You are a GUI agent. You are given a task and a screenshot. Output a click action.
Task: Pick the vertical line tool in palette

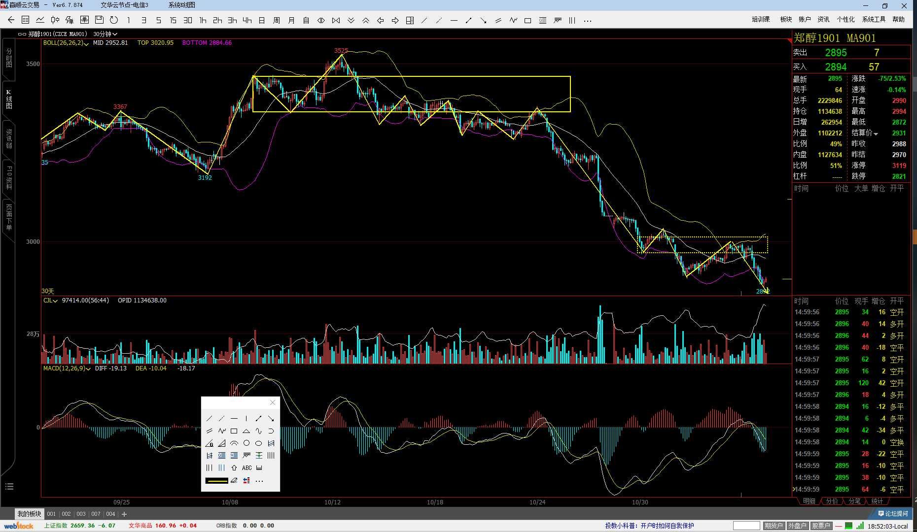247,419
